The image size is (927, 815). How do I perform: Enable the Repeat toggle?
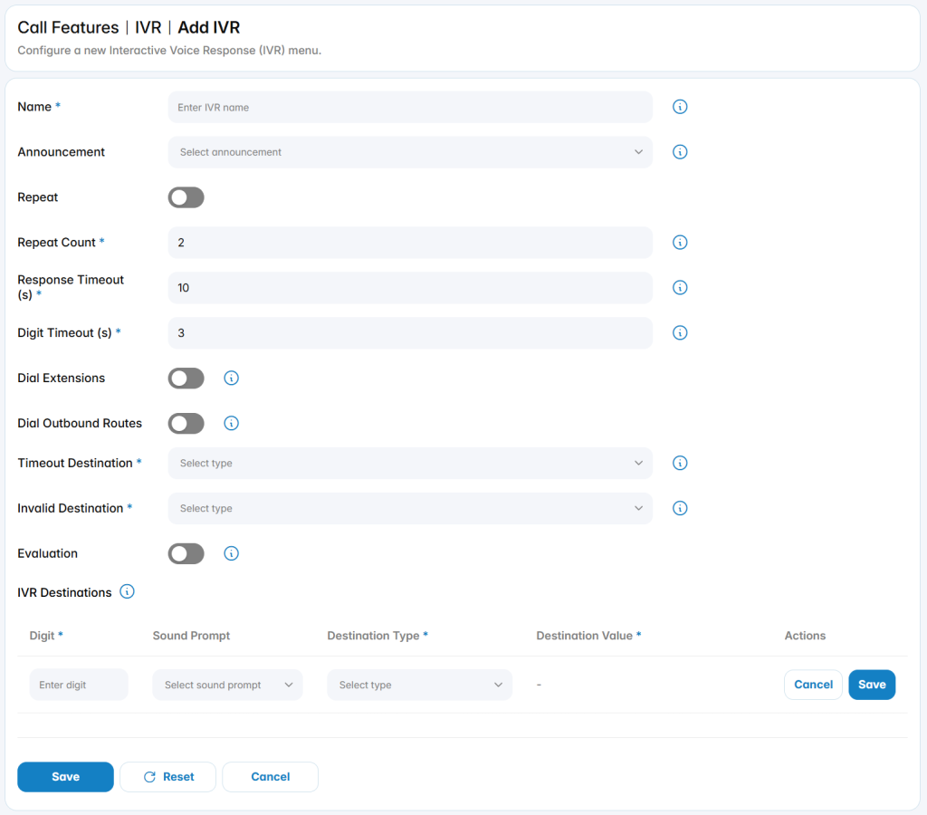coord(186,197)
